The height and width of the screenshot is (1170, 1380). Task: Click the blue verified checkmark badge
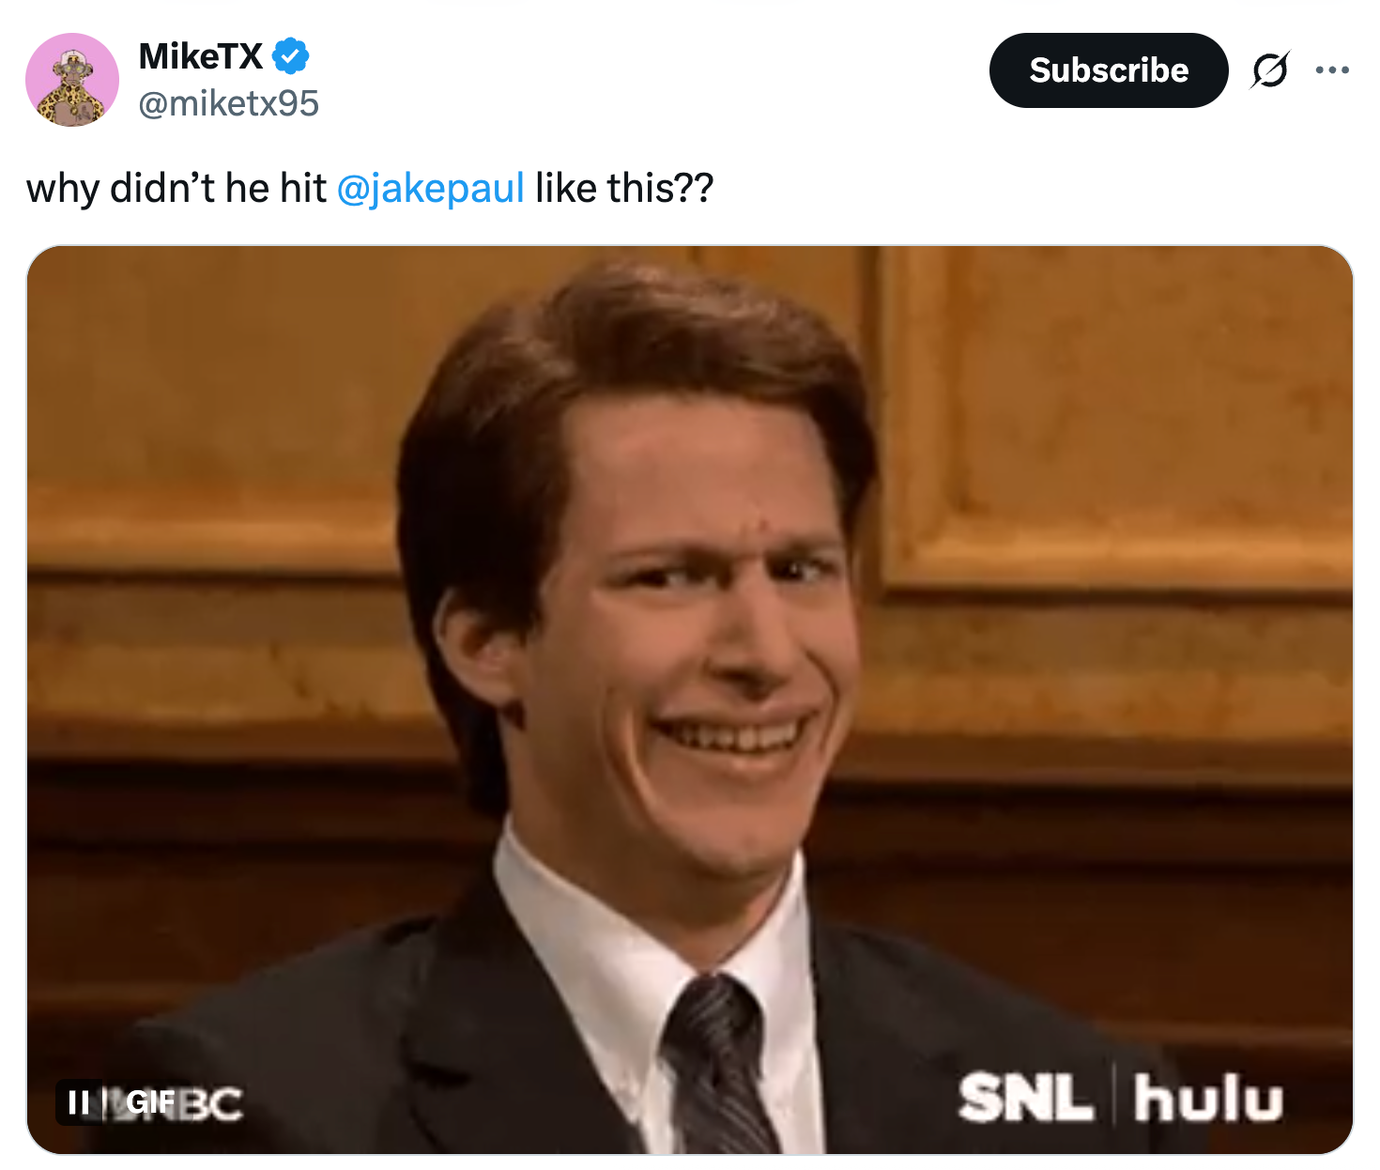tap(291, 56)
